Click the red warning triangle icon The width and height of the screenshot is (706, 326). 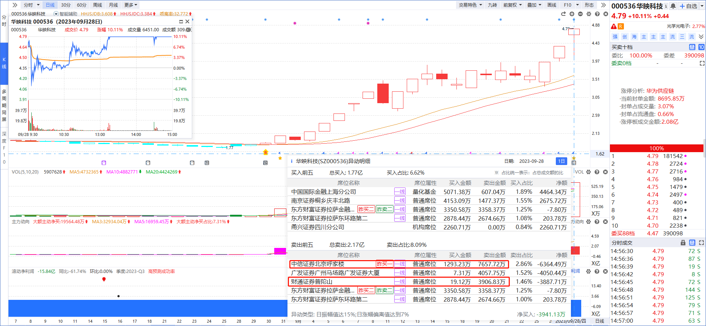click(x=614, y=26)
